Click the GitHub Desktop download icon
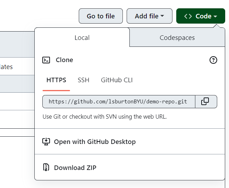Screen dimensions: 229x188 click(46, 142)
